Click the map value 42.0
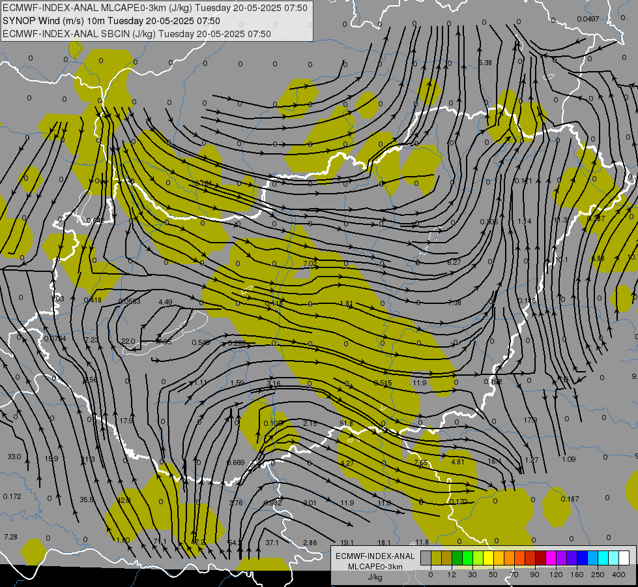This screenshot has height=587, width=638. coord(124,500)
